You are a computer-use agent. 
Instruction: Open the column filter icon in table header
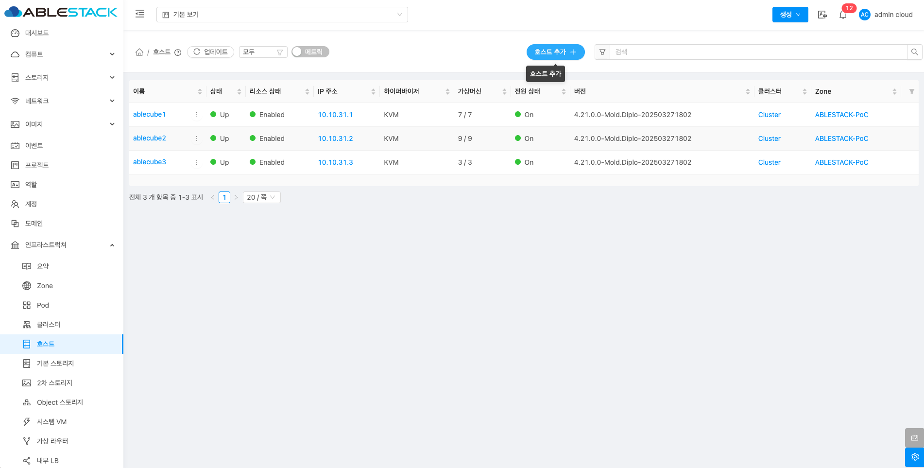coord(911,91)
